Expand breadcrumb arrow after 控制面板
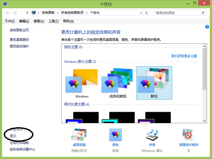Image resolution: width=212 pixels, height=159 pixels. (58, 13)
